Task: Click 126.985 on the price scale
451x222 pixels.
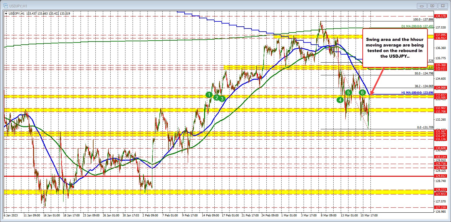Action: 440,212
